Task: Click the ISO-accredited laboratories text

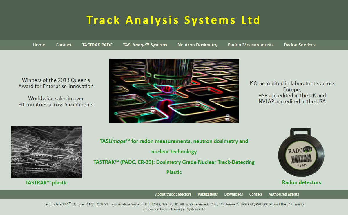Action: coord(292,86)
